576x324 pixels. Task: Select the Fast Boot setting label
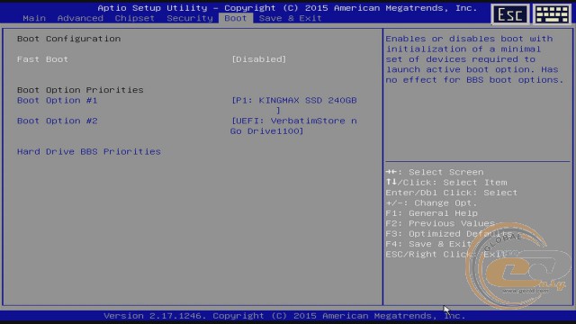(42, 59)
